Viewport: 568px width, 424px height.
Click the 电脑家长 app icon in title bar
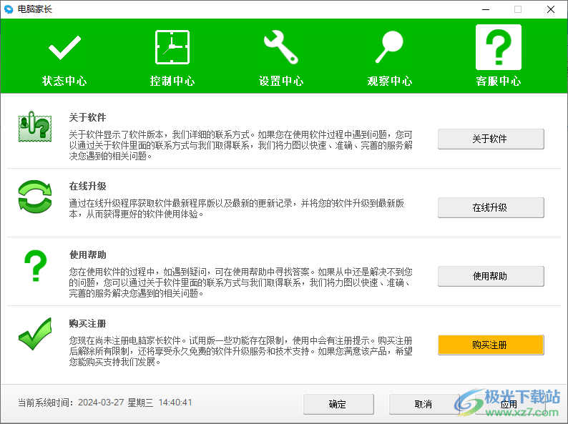click(x=9, y=9)
